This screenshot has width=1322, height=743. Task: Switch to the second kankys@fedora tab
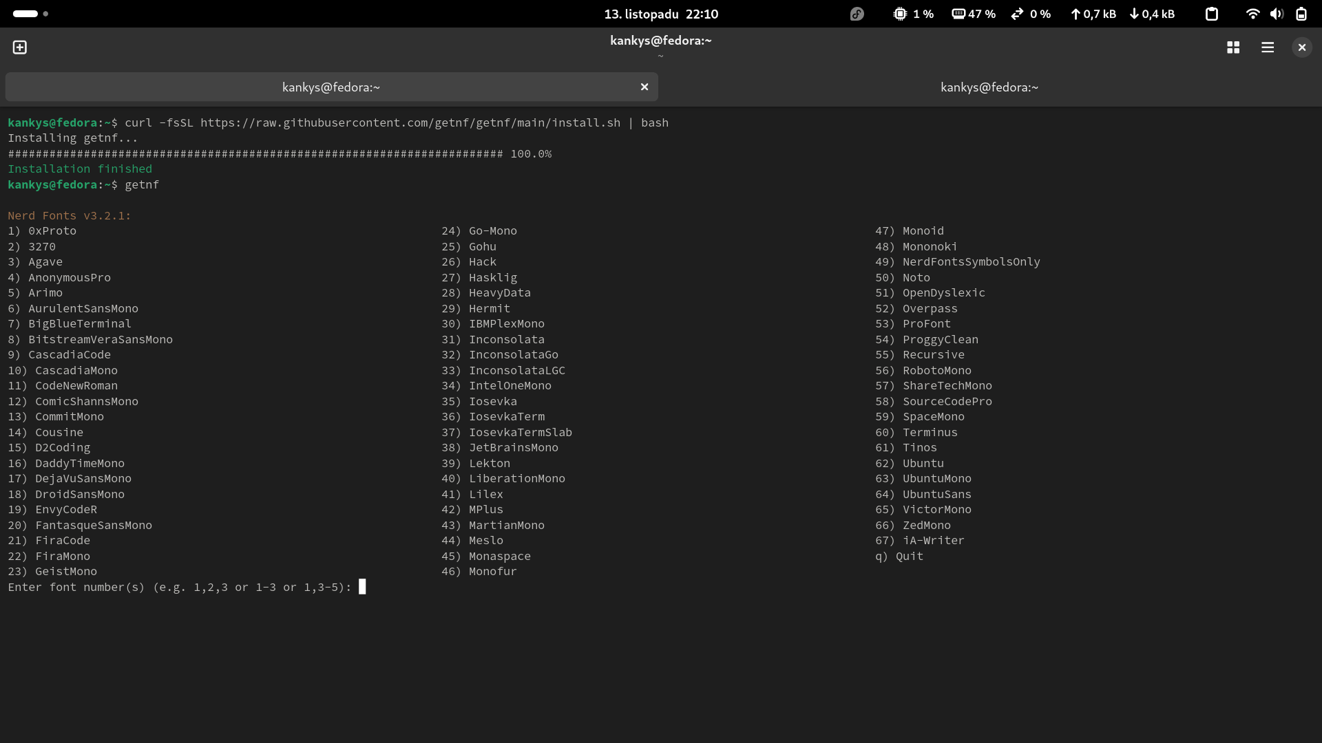tap(989, 87)
